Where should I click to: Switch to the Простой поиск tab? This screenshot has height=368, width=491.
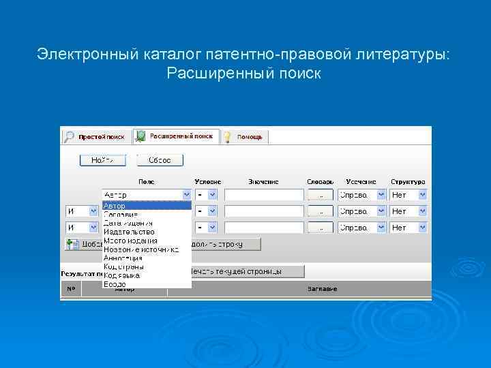[96, 137]
